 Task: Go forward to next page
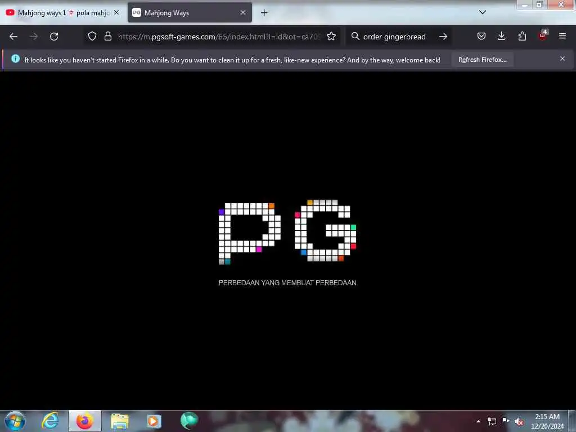coord(34,37)
